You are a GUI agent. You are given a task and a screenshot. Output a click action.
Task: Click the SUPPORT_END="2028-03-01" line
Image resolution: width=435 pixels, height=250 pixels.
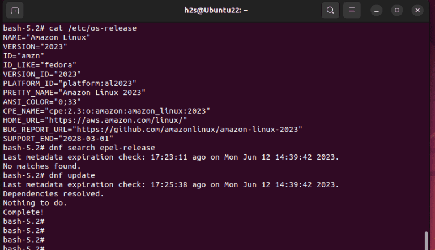58,139
